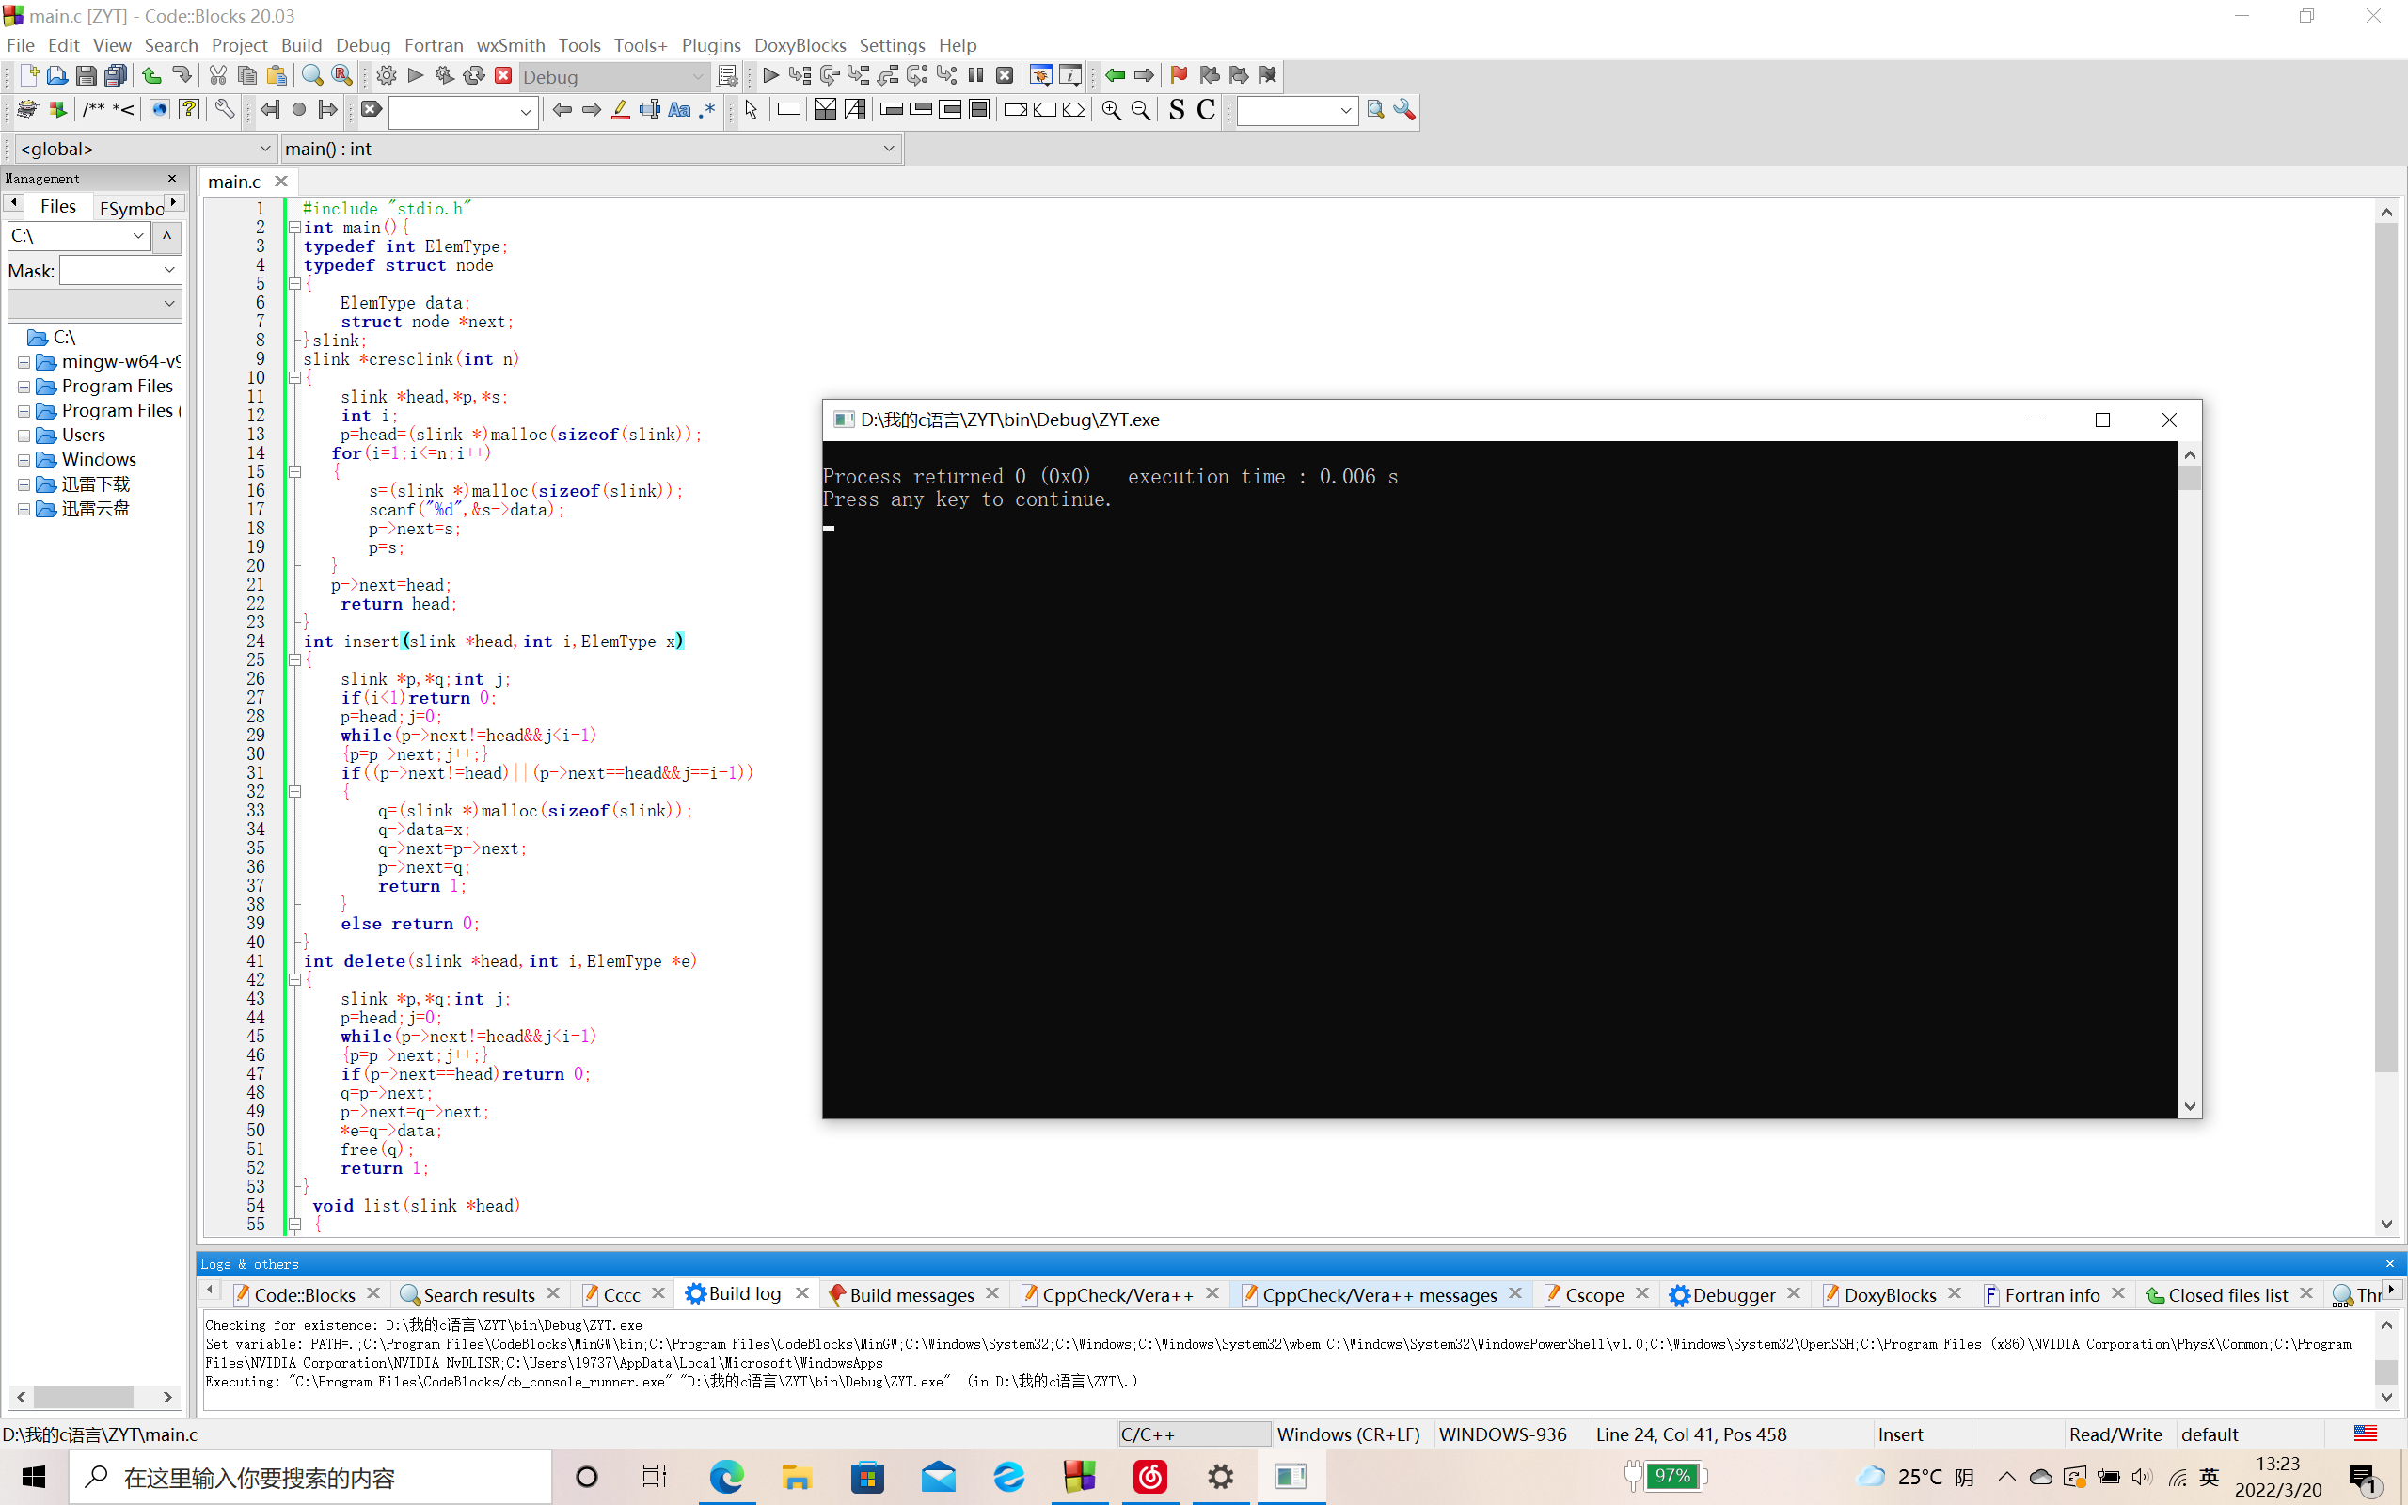Click the Nassi Shneiderman zoom in icon
This screenshot has height=1505, width=2408.
1111,109
